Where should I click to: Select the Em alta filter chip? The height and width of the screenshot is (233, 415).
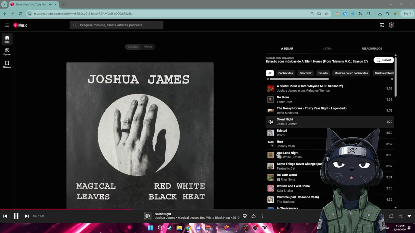pos(323,73)
